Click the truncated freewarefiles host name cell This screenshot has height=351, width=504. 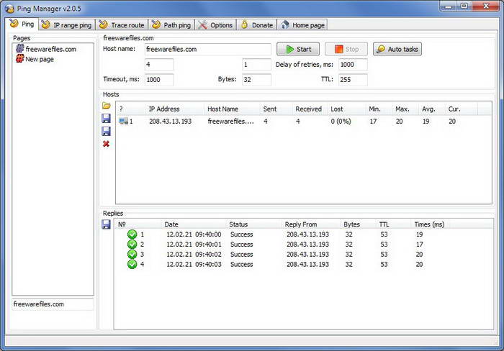[x=231, y=122]
